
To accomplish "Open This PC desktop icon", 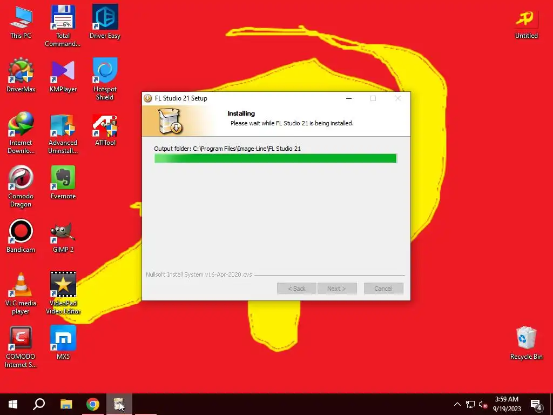I will [21, 22].
